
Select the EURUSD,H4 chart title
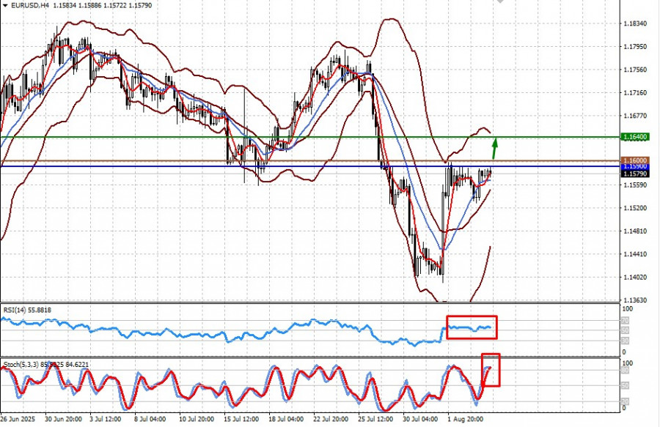(30, 5)
